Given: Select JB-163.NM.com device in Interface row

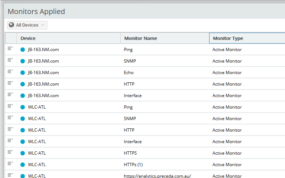Looking at the screenshot, I should tap(43, 96).
